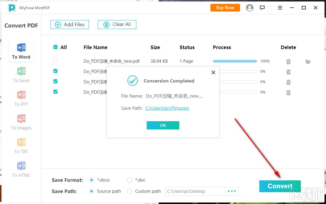Viewport: 326px width, 204px height.
Task: Click the 100% progress bar
Action: click(235, 61)
